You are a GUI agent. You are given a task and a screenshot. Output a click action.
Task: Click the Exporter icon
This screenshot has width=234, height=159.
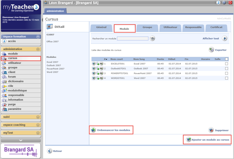pyautogui.click(x=211, y=50)
